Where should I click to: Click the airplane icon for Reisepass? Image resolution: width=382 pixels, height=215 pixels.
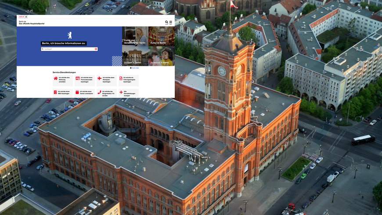click(x=99, y=79)
